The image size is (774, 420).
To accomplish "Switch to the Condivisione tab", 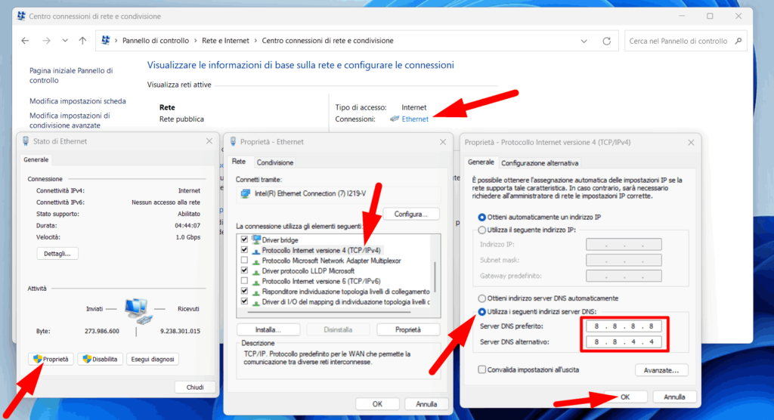I will (x=275, y=162).
